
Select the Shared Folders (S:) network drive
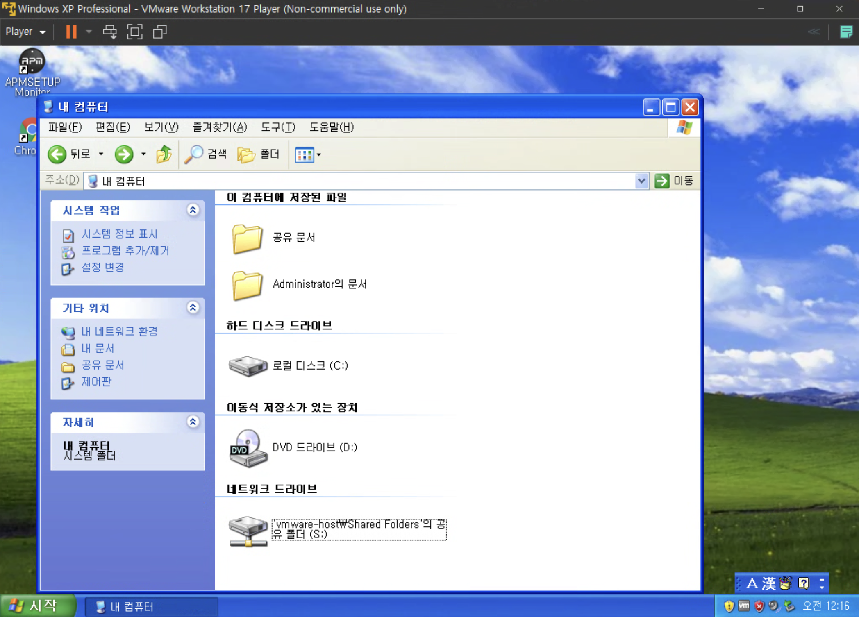coord(248,530)
